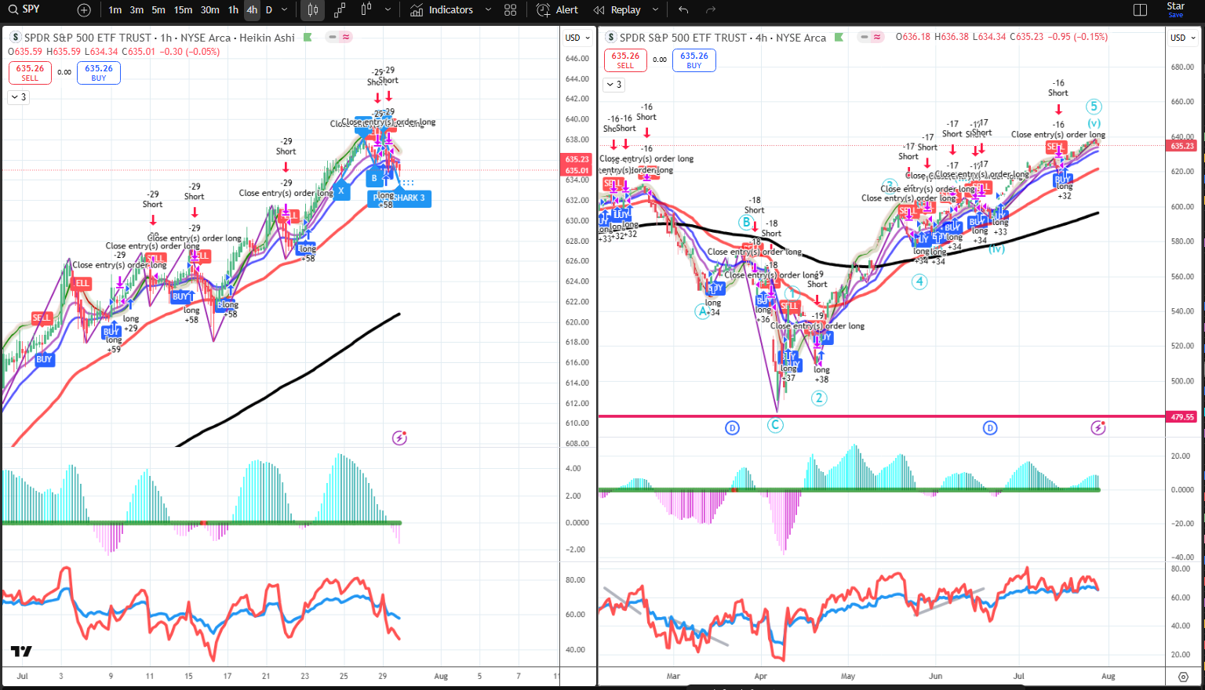Click the 4h chart symbol title SPDR S&P 500 ETF TRUST
Screen dimensions: 1205x690
(x=683, y=38)
